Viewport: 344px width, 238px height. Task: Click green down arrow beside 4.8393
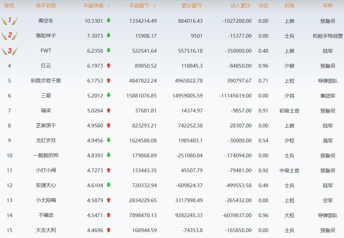click(x=108, y=155)
